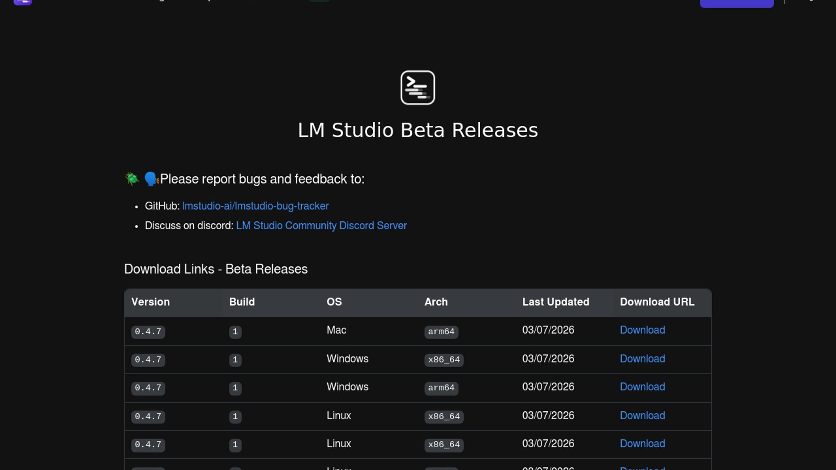Open the LM Studio Community Discord Server link

pos(321,225)
